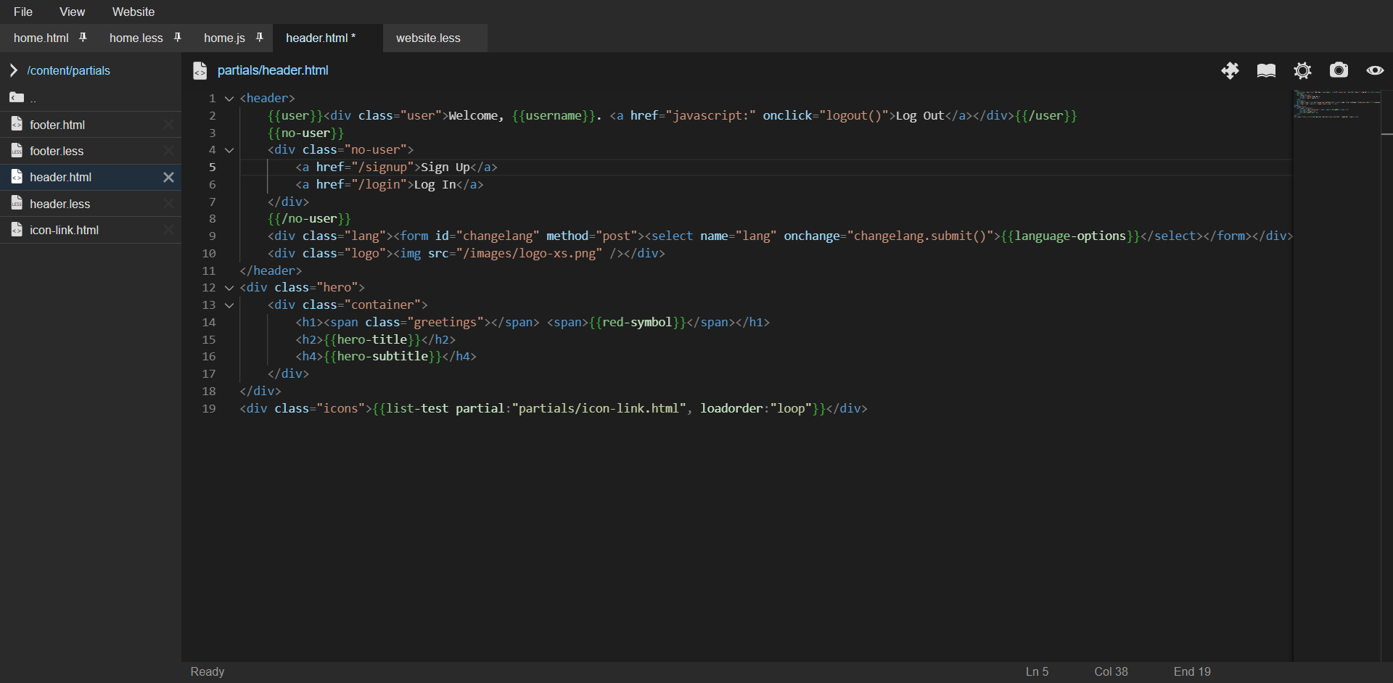Toggle preview with the eye icon
Screen dimensions: 1393x683
(x=1375, y=70)
